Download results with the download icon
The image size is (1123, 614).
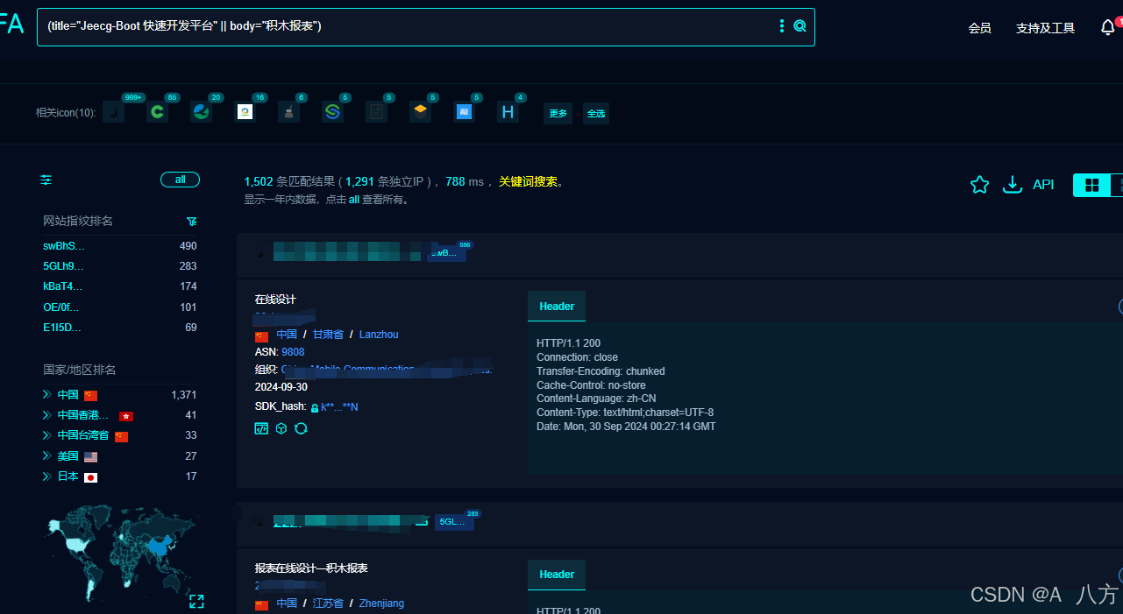click(1013, 185)
